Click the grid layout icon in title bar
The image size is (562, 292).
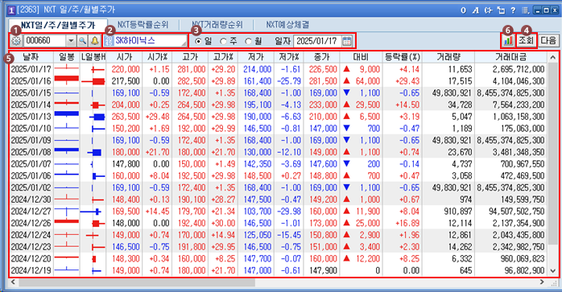(526, 10)
